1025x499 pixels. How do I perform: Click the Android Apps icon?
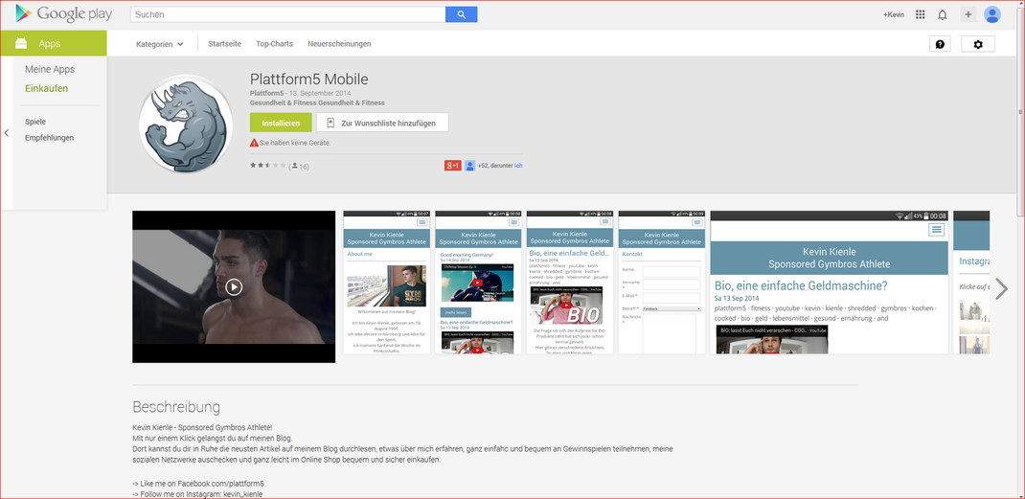(21, 44)
